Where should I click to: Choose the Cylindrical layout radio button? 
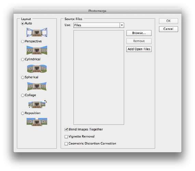23,59
